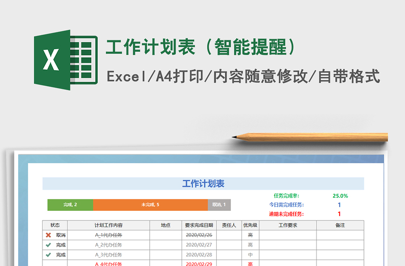This screenshot has height=266, width=405.
Task: Click the 任务完成率: label
Action: 287,196
